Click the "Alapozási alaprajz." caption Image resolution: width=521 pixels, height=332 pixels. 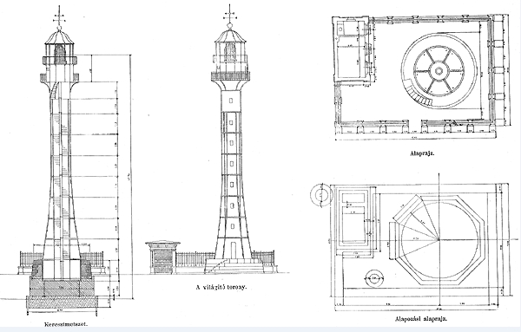[x=421, y=319]
